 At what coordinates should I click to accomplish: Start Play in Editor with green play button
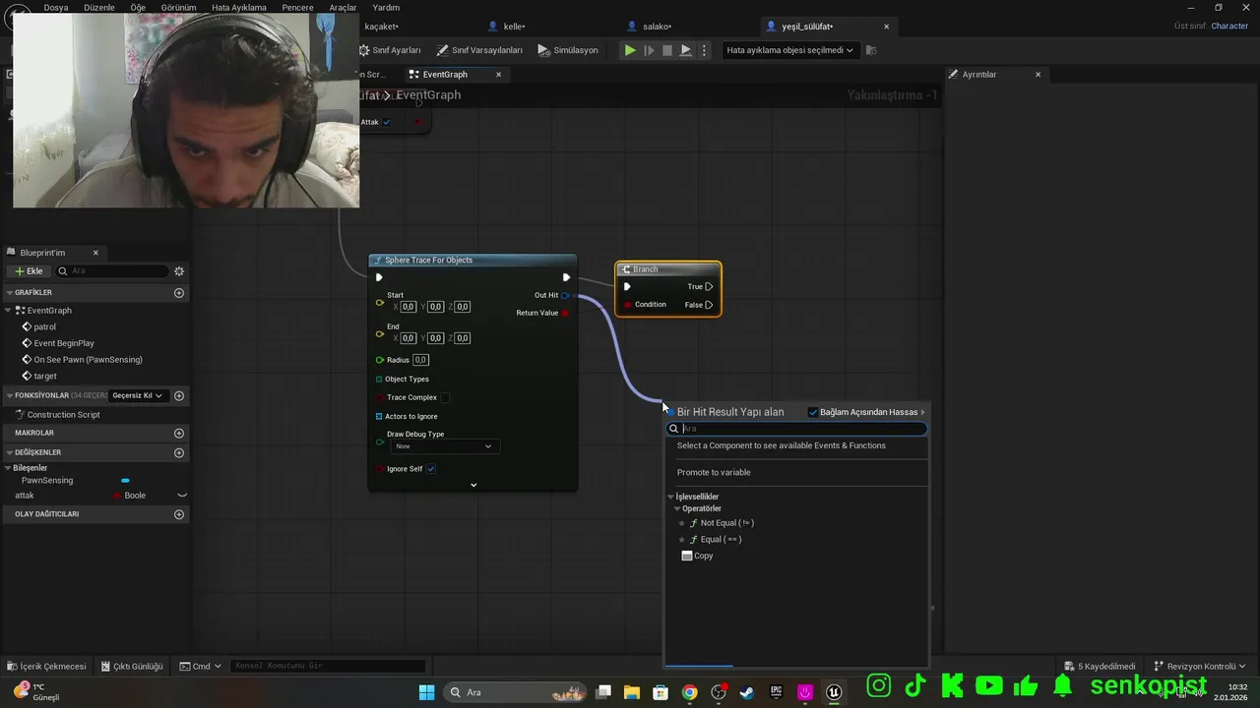click(x=630, y=50)
